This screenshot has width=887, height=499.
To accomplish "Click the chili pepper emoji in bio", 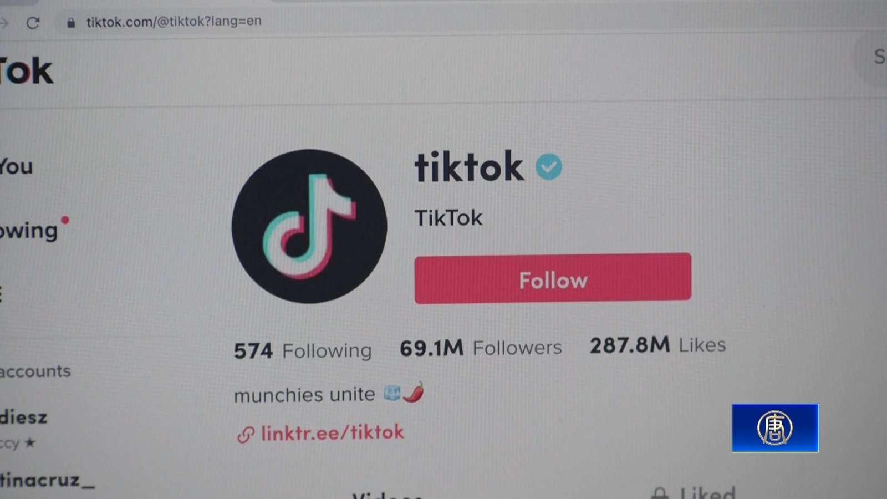I will 414,392.
